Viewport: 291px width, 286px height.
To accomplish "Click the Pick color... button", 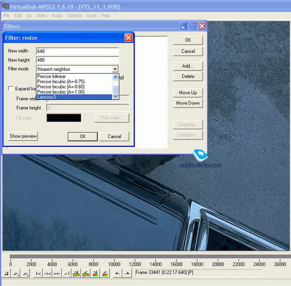I will point(112,118).
